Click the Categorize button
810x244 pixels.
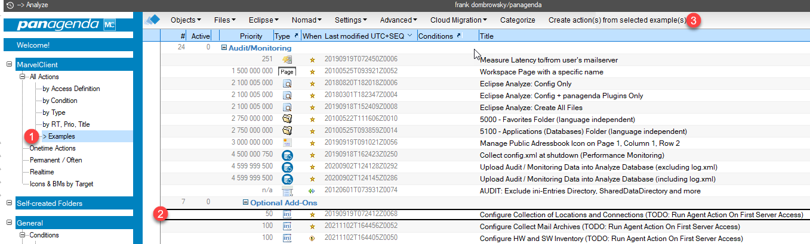tap(518, 20)
